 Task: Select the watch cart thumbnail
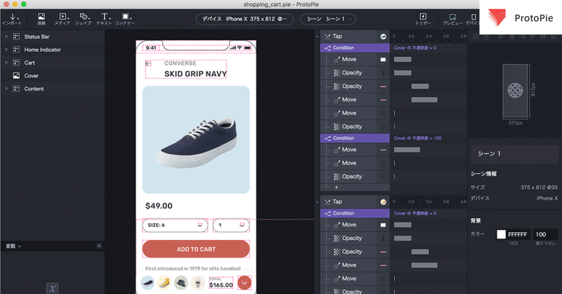click(x=197, y=283)
